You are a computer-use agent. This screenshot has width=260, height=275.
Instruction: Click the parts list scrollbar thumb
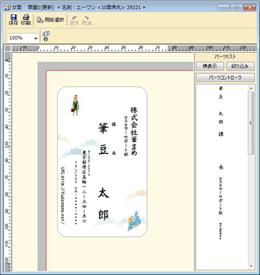tap(251, 123)
